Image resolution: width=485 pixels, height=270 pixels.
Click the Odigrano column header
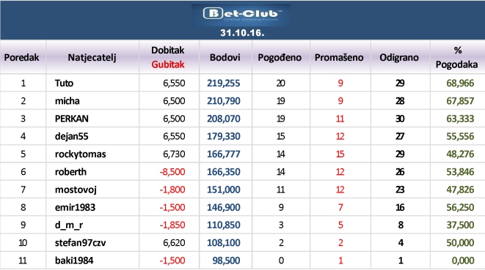click(x=399, y=57)
